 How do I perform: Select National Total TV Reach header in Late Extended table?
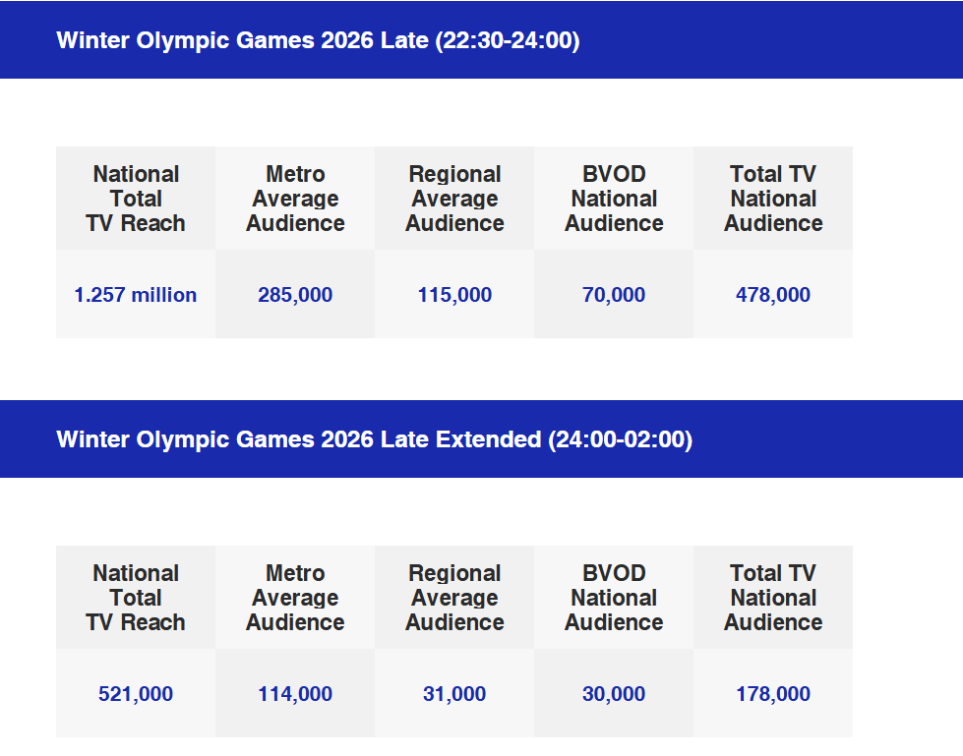click(136, 598)
